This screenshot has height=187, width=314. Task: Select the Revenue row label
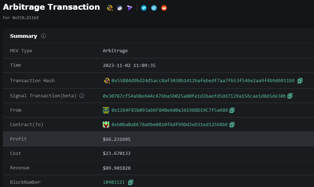pos(19,168)
